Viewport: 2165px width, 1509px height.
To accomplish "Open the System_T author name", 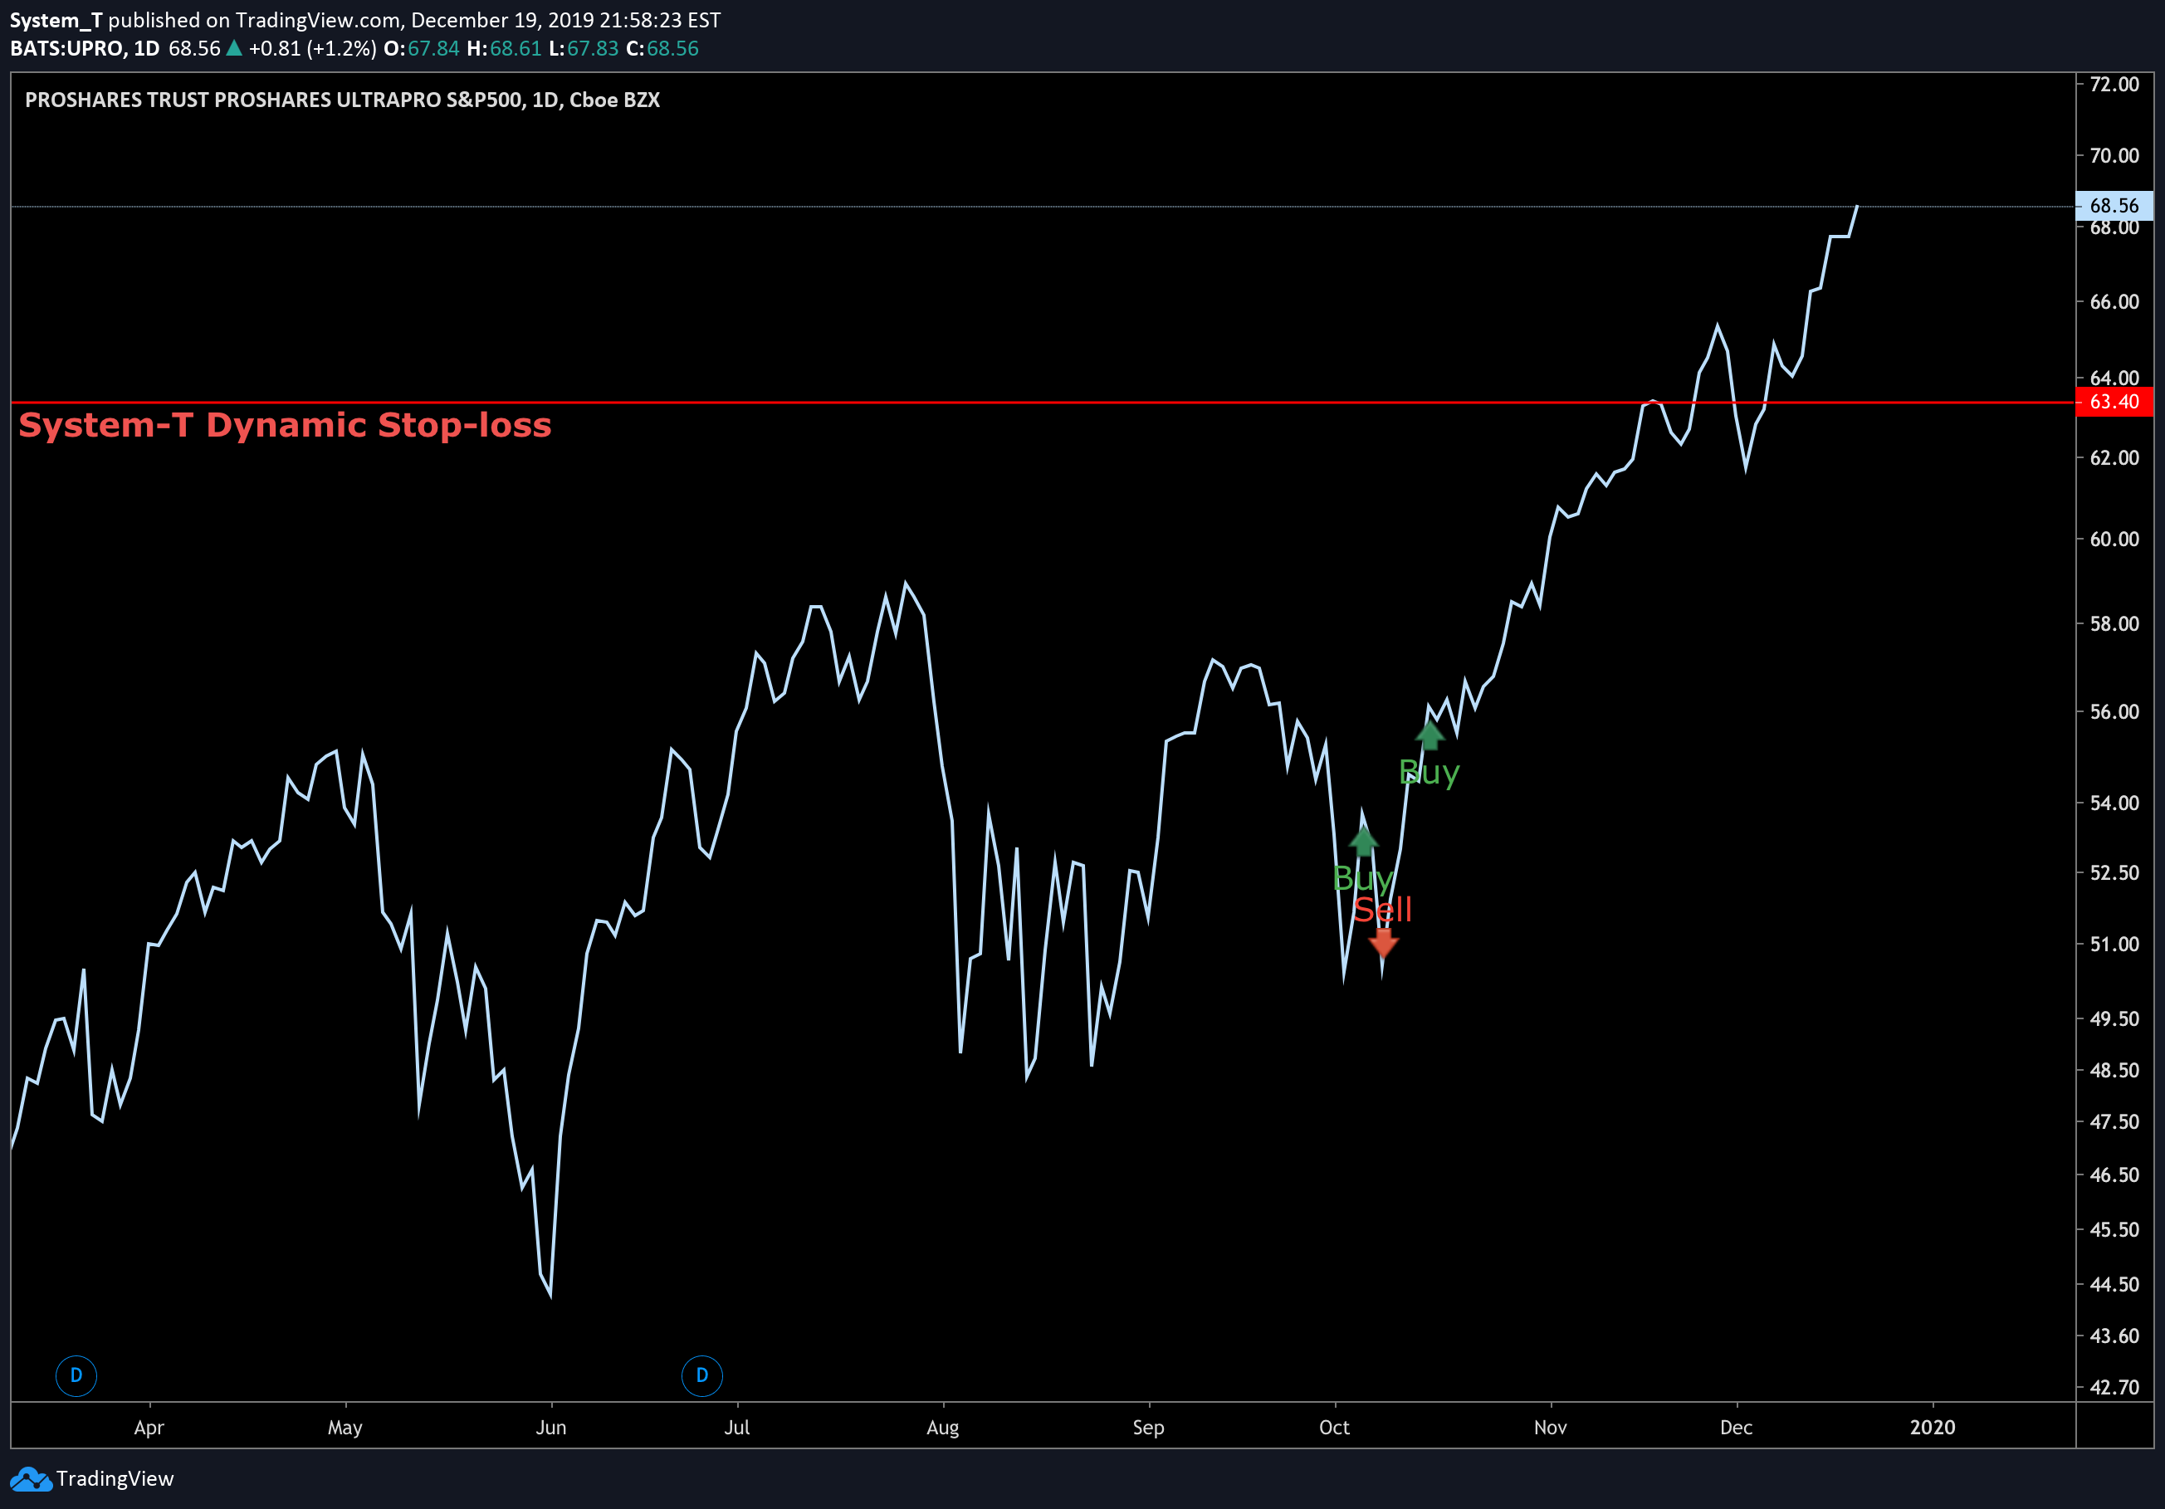I will click(56, 21).
